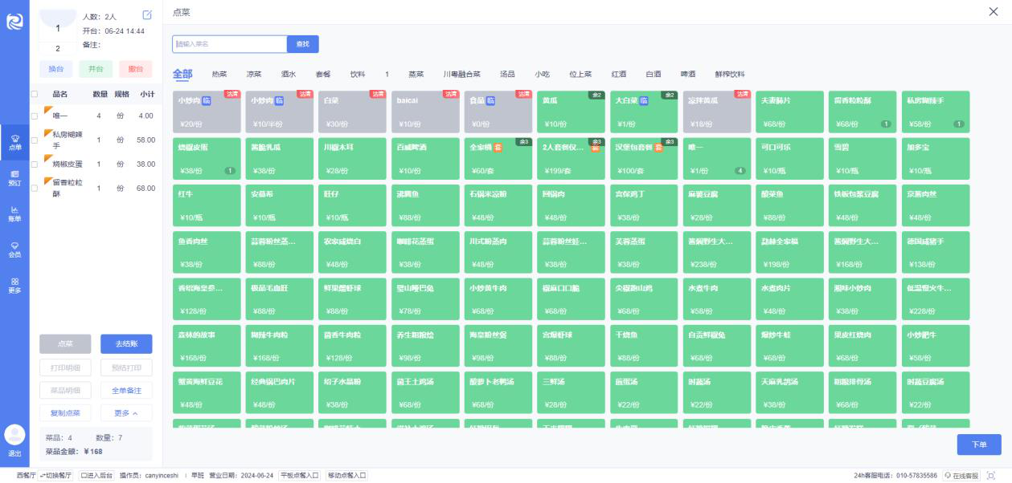Add the 可口可乐 dish card

tap(790, 158)
